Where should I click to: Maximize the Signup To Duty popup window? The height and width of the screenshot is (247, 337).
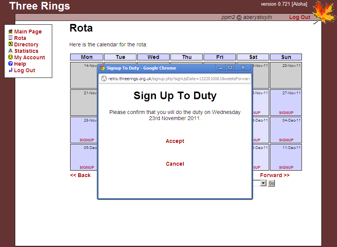click(230, 68)
